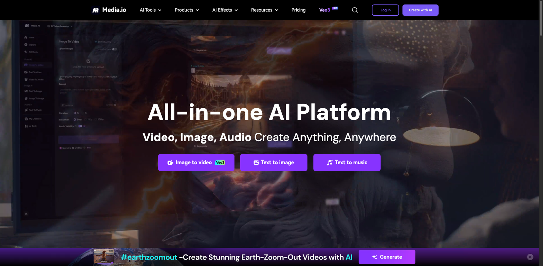
Task: Expand the AI Tools dropdown menu
Action: click(x=150, y=10)
